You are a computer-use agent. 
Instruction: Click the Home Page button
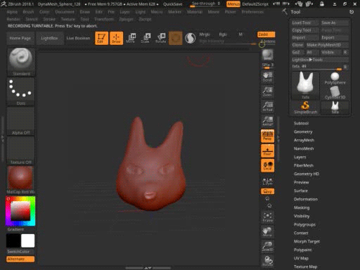(x=20, y=38)
